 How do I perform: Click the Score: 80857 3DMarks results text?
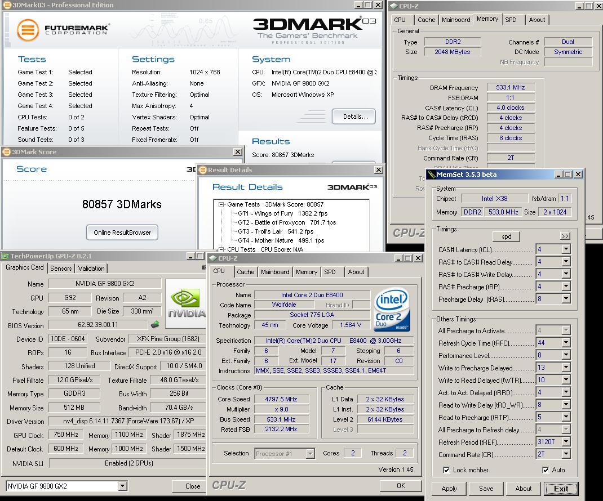tap(283, 155)
